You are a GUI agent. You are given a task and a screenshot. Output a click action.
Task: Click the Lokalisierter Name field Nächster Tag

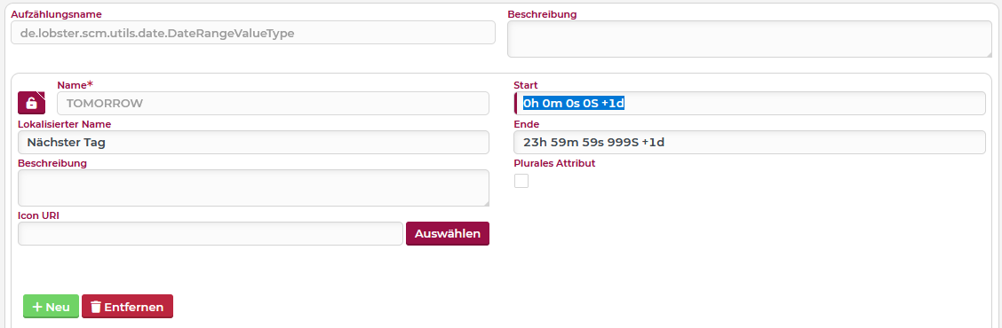pos(253,143)
